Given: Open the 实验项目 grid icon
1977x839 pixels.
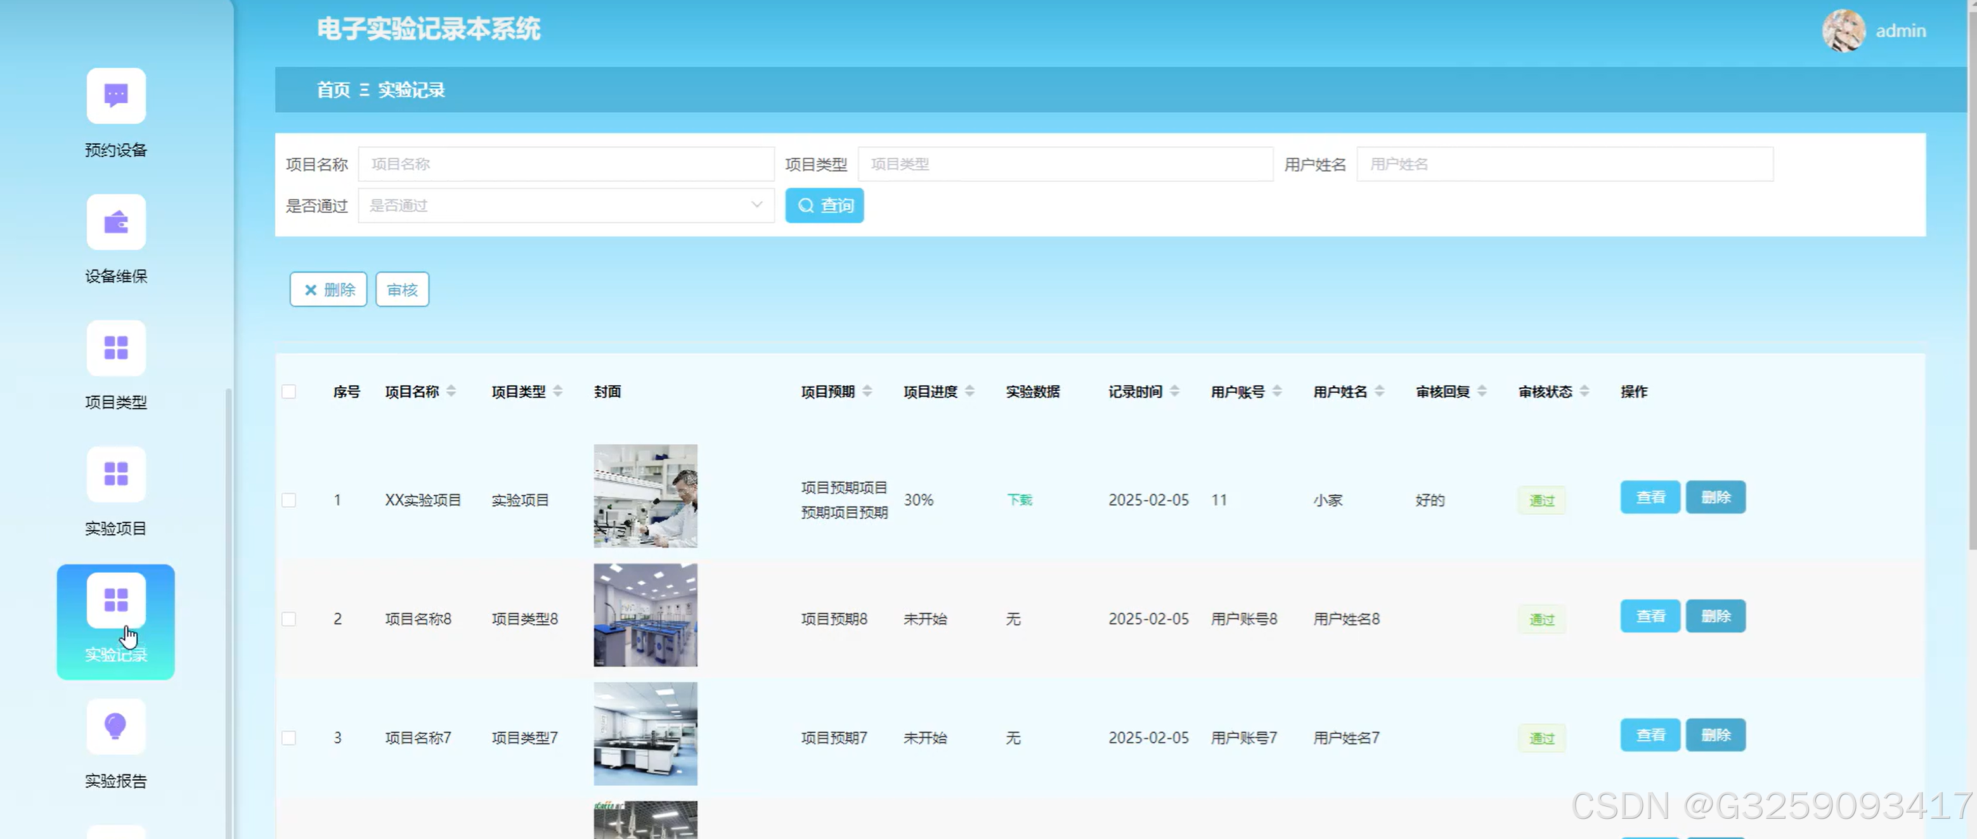Looking at the screenshot, I should tap(116, 474).
